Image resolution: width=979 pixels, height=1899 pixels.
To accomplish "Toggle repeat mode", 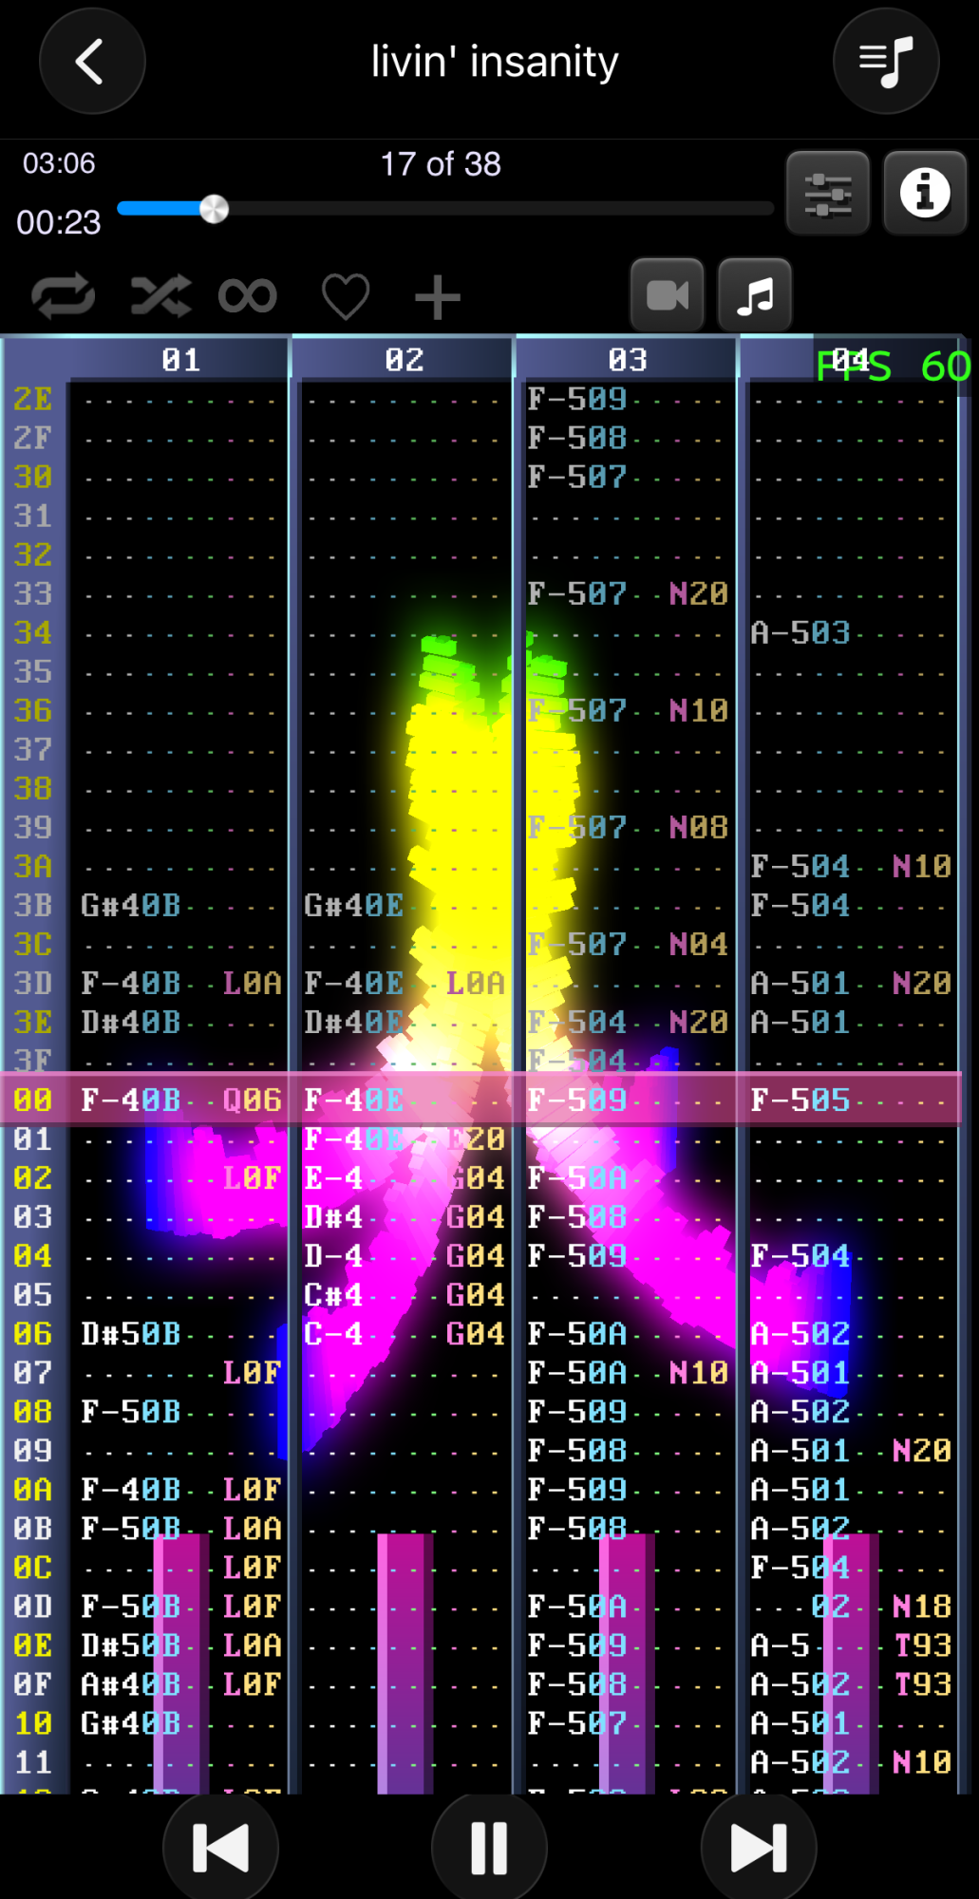I will coord(64,296).
